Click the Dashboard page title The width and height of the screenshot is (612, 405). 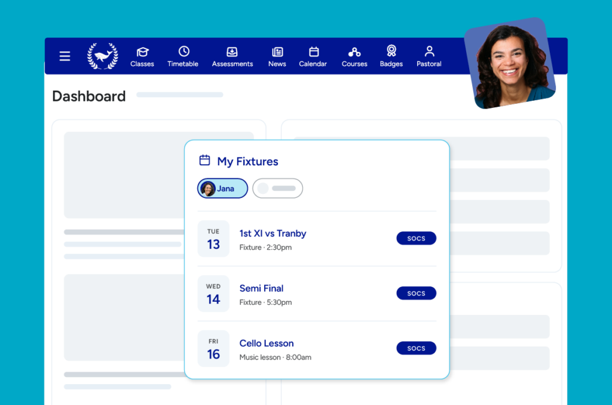[x=89, y=96]
